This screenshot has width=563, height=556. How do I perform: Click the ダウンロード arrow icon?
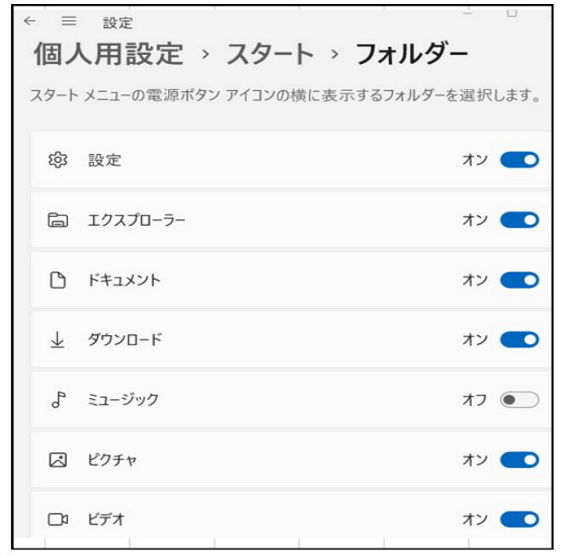tap(57, 340)
